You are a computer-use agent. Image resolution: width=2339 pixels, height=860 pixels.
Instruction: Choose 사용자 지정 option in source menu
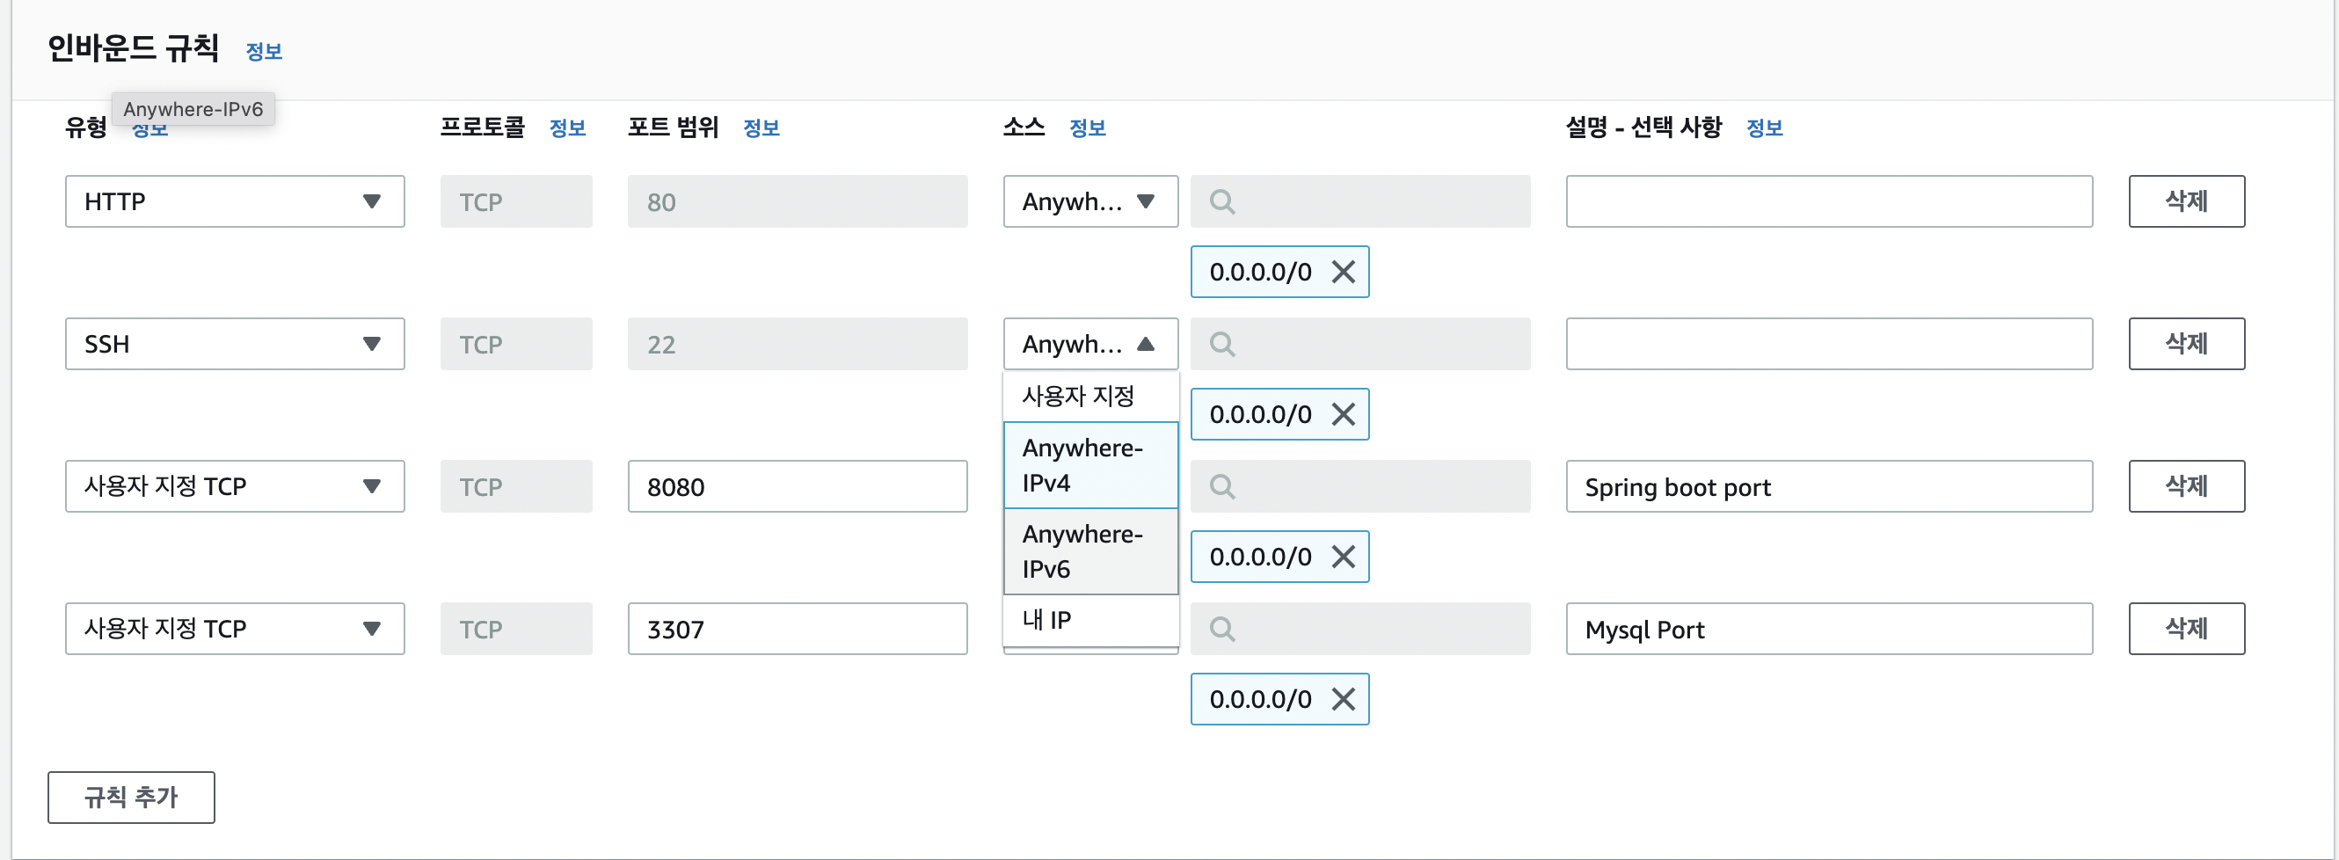[1089, 396]
